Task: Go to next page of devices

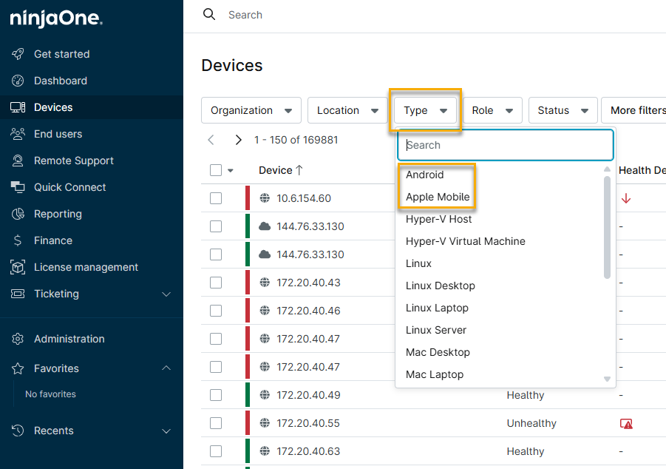Action: click(x=238, y=140)
